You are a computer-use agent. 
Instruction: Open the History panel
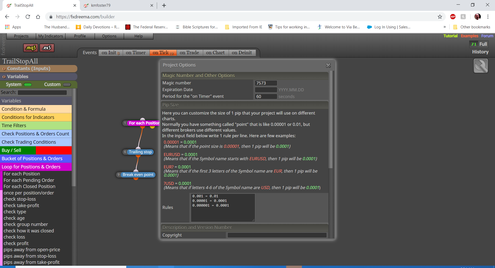[x=480, y=52]
